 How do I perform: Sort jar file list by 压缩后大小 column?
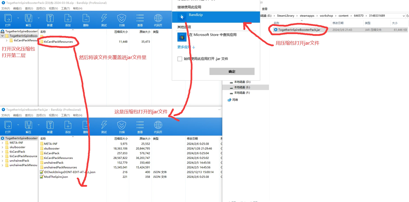click(x=121, y=138)
